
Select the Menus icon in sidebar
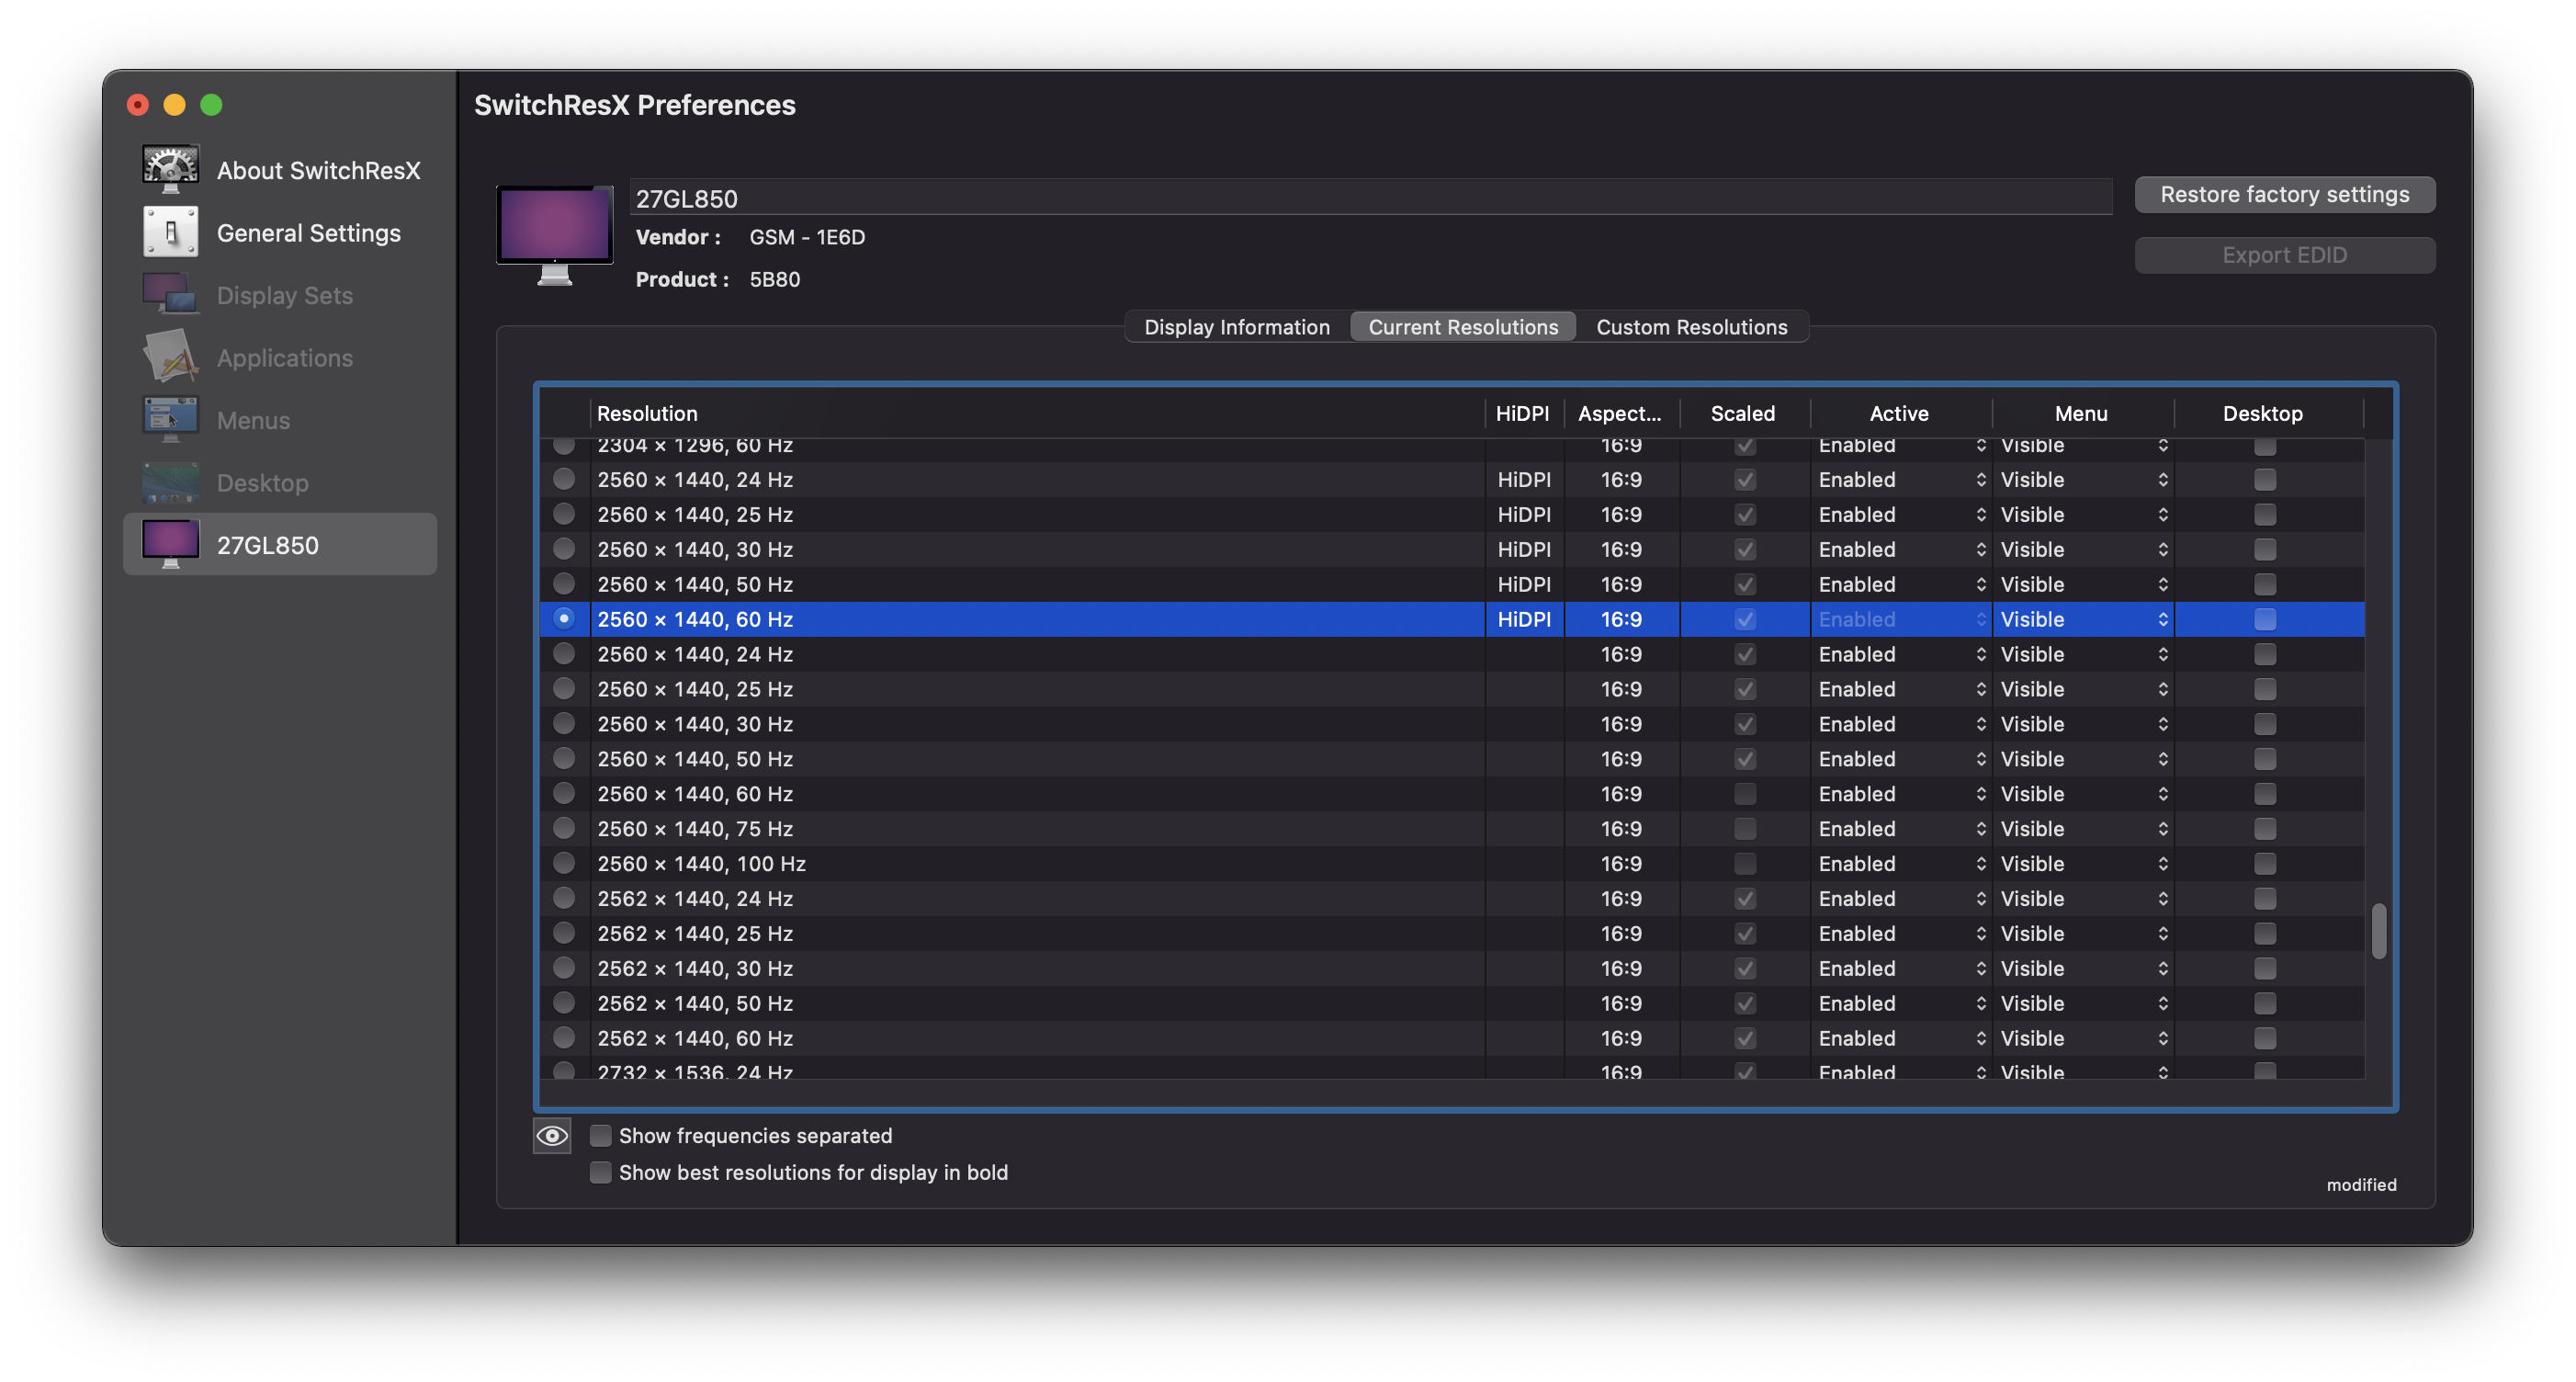[x=170, y=419]
